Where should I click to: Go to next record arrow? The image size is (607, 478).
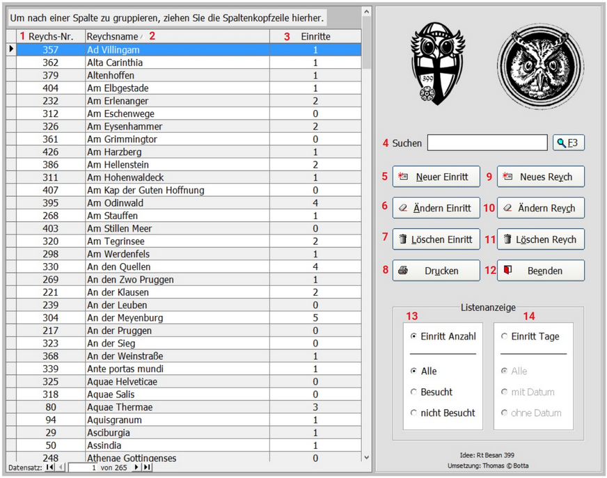[136, 467]
